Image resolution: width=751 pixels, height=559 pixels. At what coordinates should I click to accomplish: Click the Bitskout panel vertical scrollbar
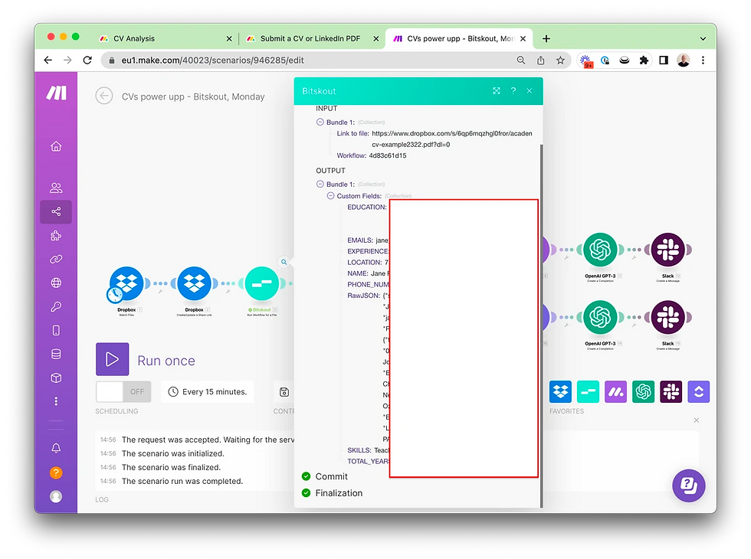pos(541,325)
